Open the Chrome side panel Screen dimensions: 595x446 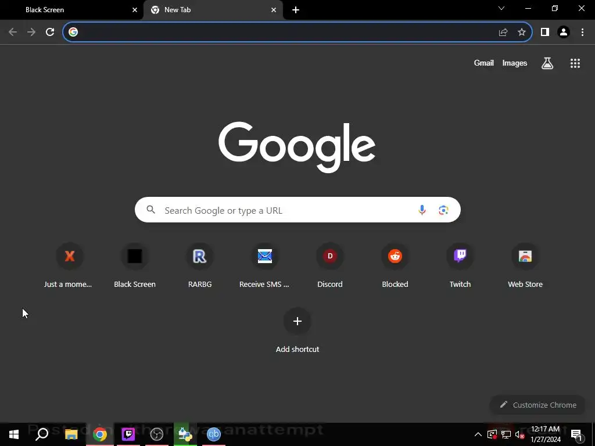[x=545, y=33]
